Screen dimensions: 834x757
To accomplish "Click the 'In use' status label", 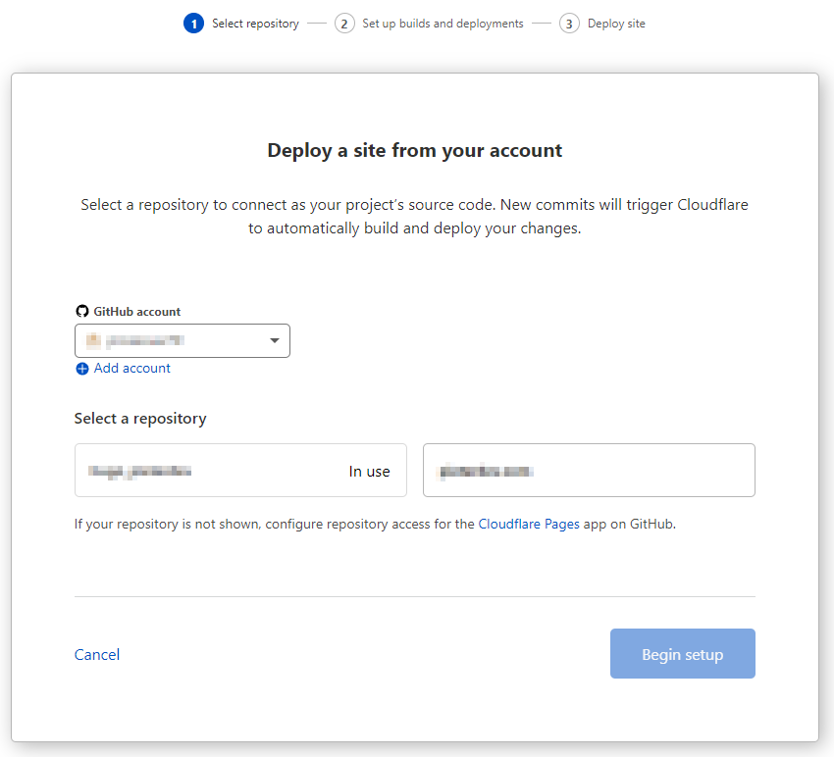I will pos(369,472).
